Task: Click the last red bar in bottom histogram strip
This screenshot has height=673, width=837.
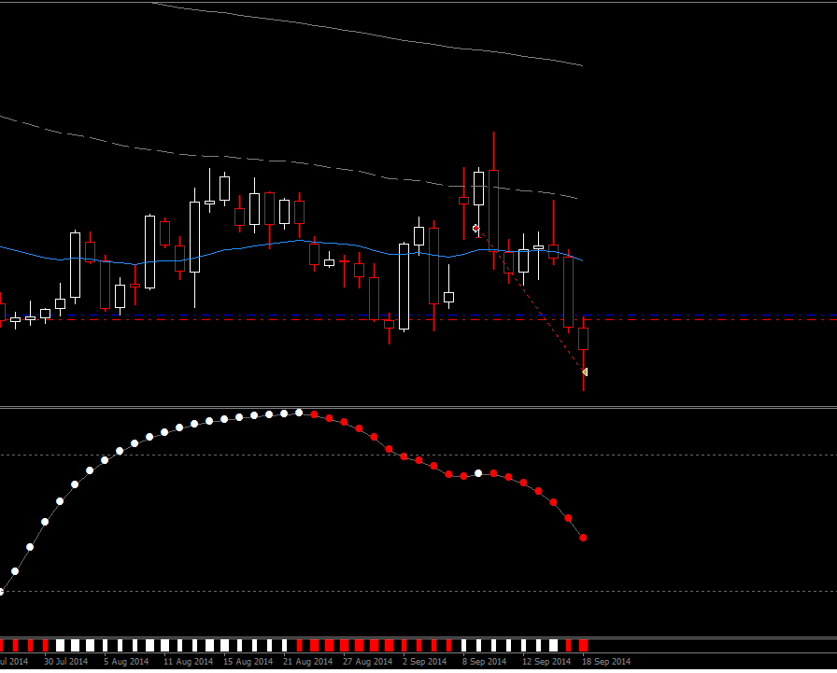Action: (583, 645)
